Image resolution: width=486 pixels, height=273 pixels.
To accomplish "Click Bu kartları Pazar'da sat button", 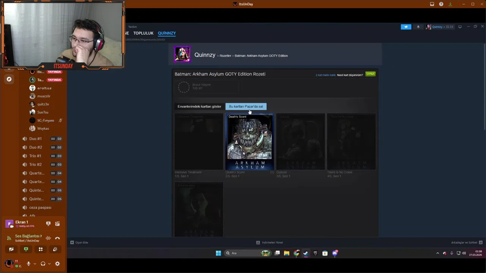I will pos(246,107).
